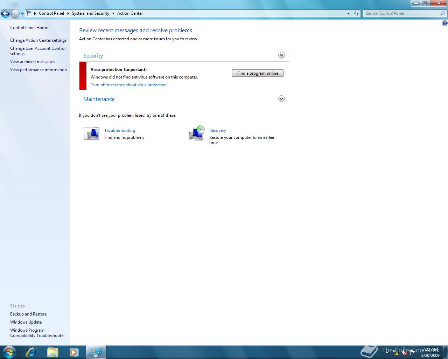Open the Troubleshooting link

(x=120, y=130)
